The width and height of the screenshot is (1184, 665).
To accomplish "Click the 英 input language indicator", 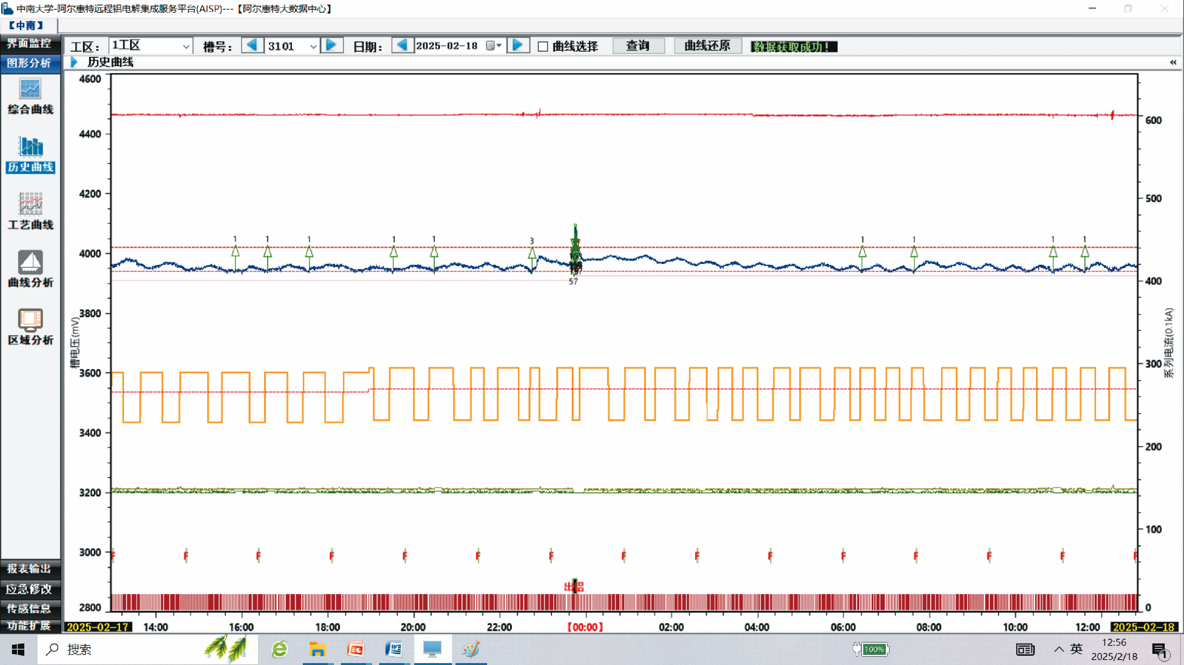I will pyautogui.click(x=1076, y=649).
